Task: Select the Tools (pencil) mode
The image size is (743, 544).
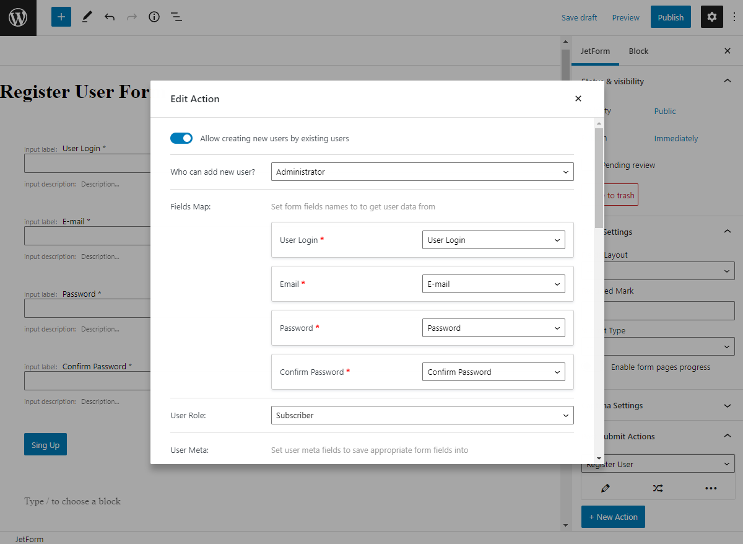Action: coord(86,17)
